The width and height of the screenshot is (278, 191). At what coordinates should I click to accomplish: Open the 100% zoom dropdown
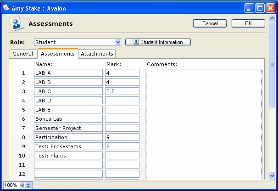click(22, 185)
